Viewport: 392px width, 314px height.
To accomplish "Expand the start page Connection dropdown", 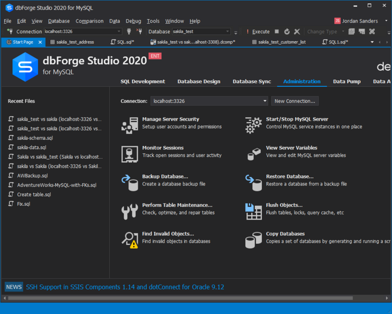I will click(265, 101).
